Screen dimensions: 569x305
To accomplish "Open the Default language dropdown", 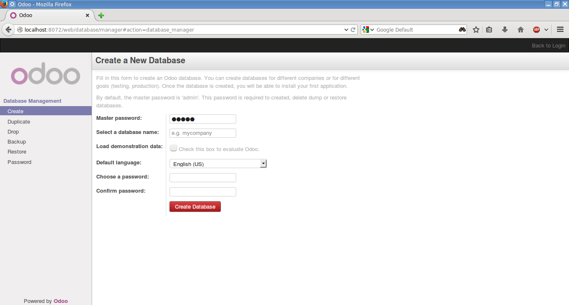I will tap(218, 164).
